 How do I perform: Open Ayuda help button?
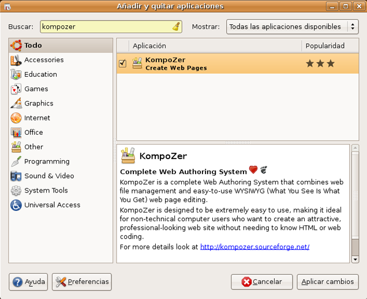pyautogui.click(x=28, y=282)
